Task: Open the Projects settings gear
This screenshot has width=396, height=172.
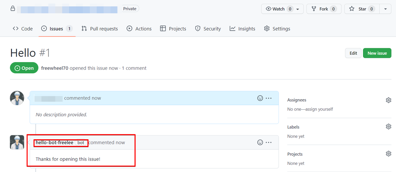Action: (388, 153)
